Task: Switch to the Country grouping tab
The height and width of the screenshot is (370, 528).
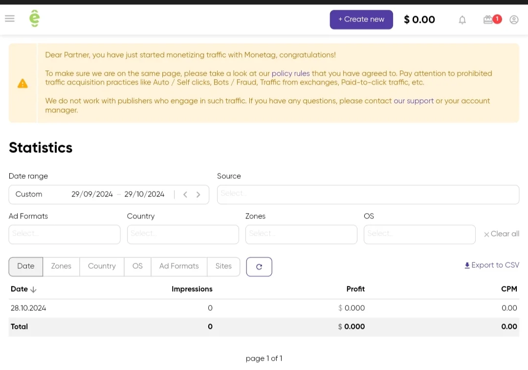Action: (102, 267)
